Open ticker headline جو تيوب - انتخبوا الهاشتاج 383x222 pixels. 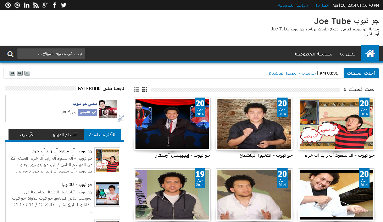[x=292, y=73]
